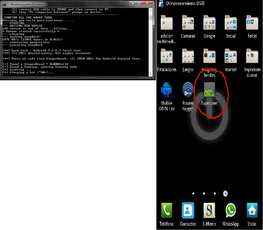
Task: Click the cmd window scrollbar up arrow
Action: tap(151, 10)
